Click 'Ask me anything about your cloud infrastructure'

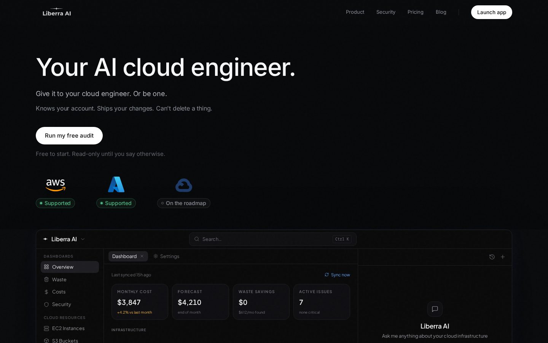pos(435,336)
